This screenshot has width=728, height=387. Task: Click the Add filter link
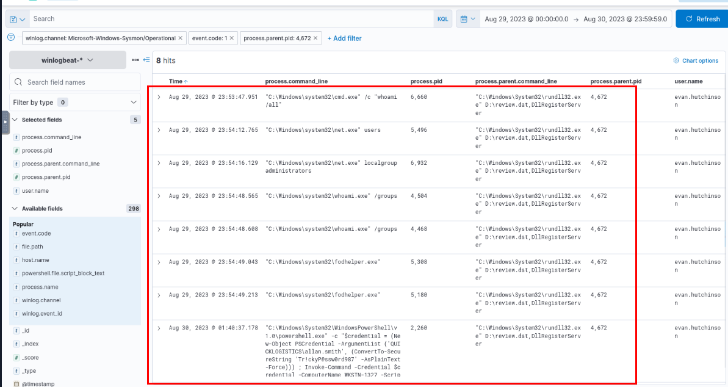pos(344,38)
